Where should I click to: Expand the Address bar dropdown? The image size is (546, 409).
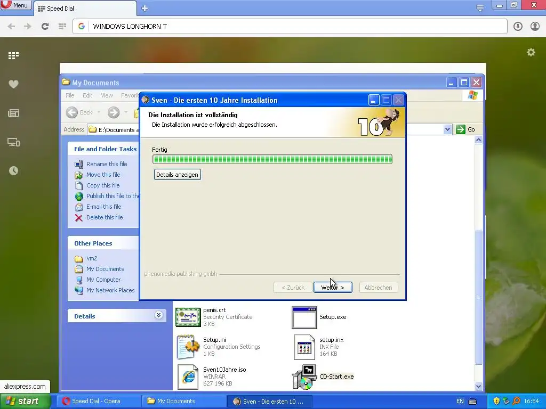point(447,129)
